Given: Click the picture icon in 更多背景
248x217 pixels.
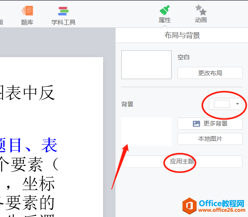Looking at the screenshot, I should [196, 124].
